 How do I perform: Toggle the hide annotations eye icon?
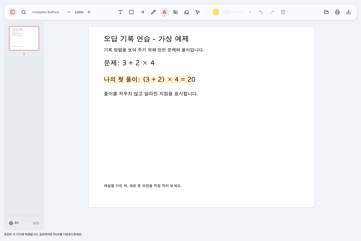click(175, 12)
